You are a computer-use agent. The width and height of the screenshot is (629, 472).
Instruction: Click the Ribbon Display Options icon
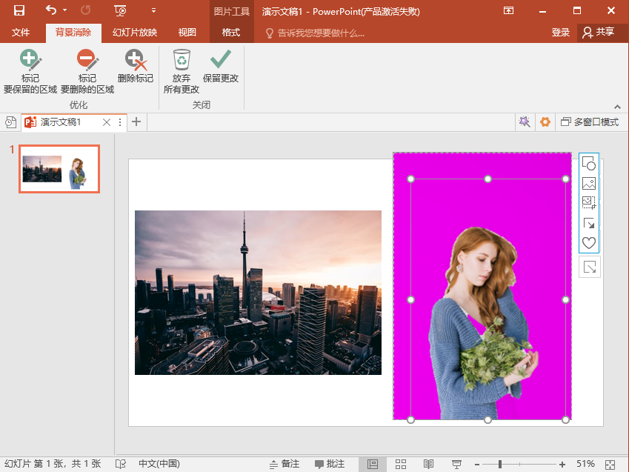tap(508, 10)
